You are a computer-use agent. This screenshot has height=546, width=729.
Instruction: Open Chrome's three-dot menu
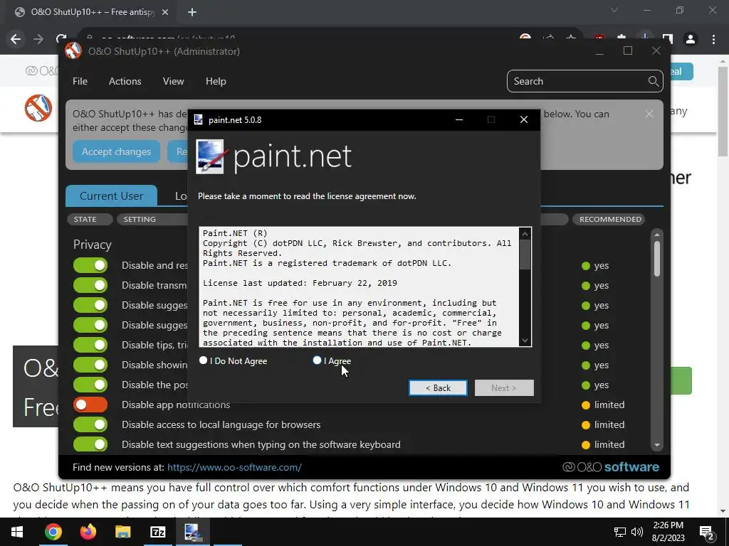(713, 40)
